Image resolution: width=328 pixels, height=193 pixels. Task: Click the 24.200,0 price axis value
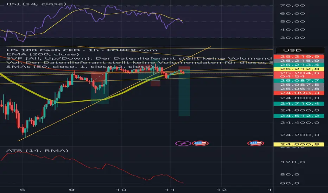click(x=299, y=135)
